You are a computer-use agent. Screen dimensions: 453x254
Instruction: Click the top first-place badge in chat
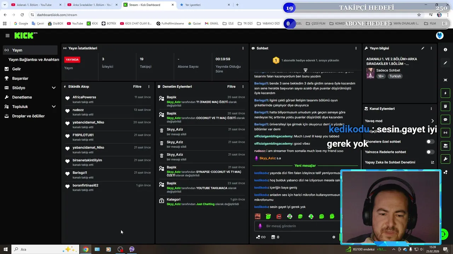click(276, 60)
